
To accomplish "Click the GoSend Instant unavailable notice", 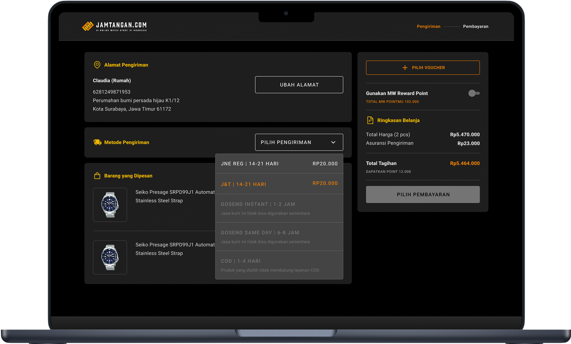I will (x=265, y=213).
